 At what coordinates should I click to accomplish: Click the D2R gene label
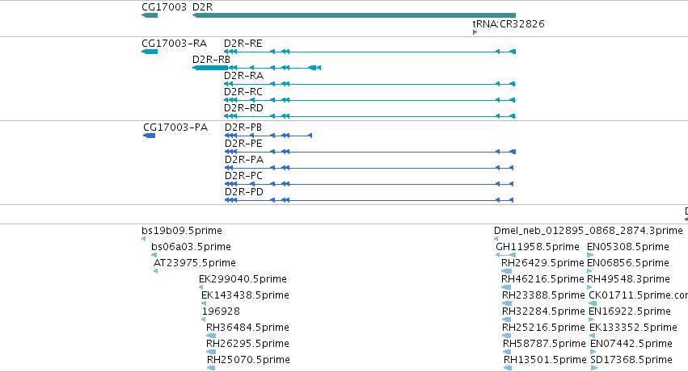coord(202,7)
